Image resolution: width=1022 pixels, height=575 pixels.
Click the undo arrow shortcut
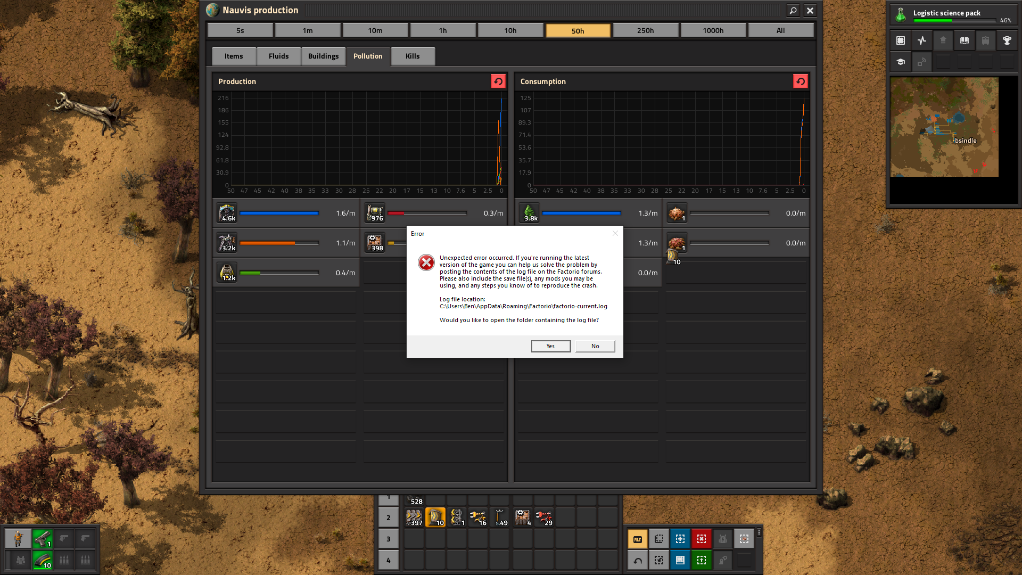point(638,560)
